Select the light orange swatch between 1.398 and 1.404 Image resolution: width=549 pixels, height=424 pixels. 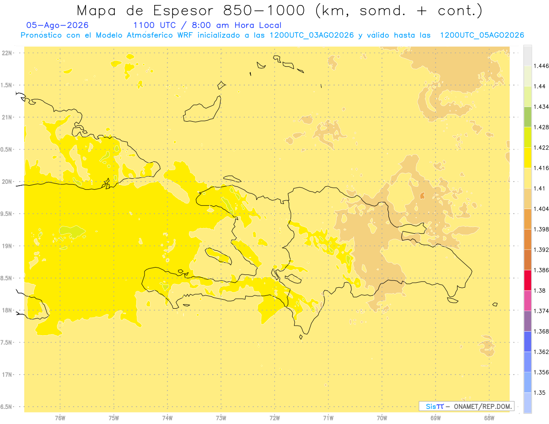click(x=527, y=219)
